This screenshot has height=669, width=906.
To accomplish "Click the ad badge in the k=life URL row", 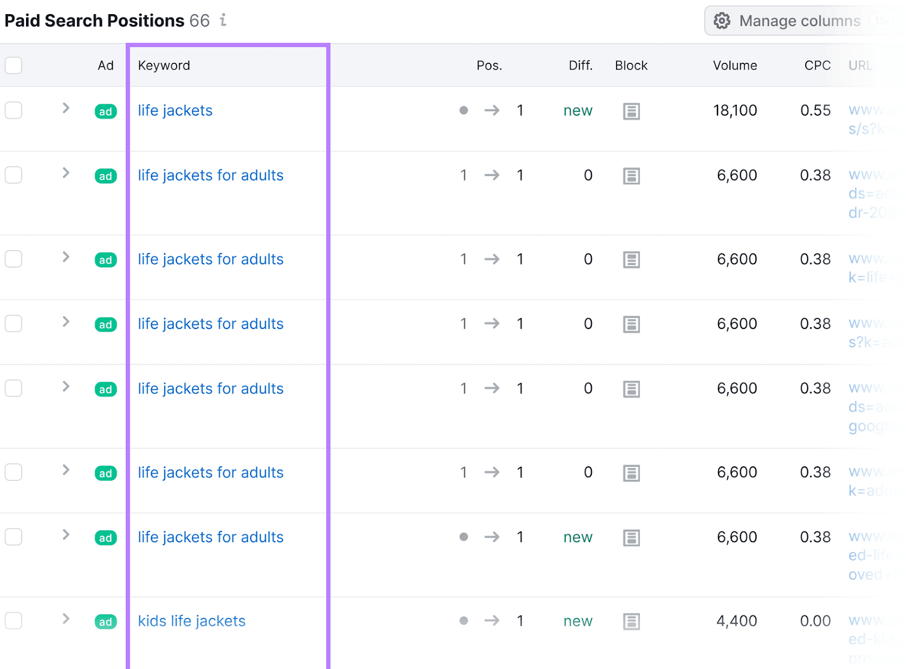I will tap(106, 260).
